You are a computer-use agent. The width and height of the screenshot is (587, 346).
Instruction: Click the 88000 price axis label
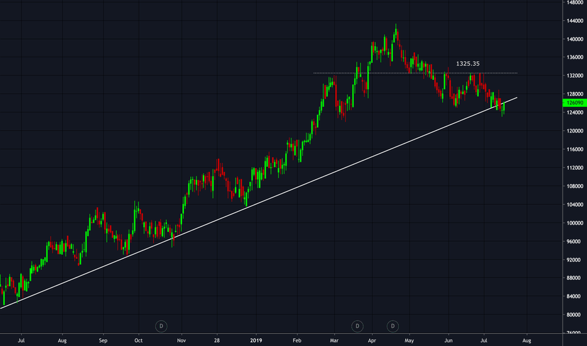574,278
